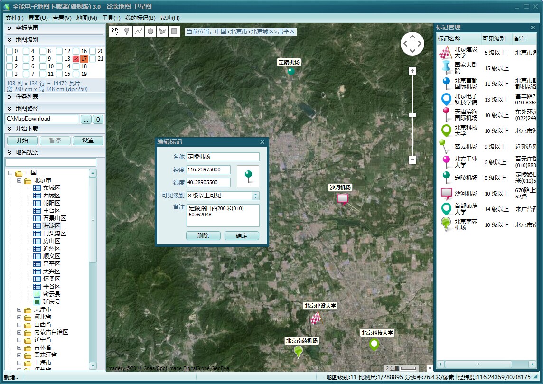Expand the 任务列表 section
This screenshot has width=543, height=384.
pyautogui.click(x=9, y=97)
